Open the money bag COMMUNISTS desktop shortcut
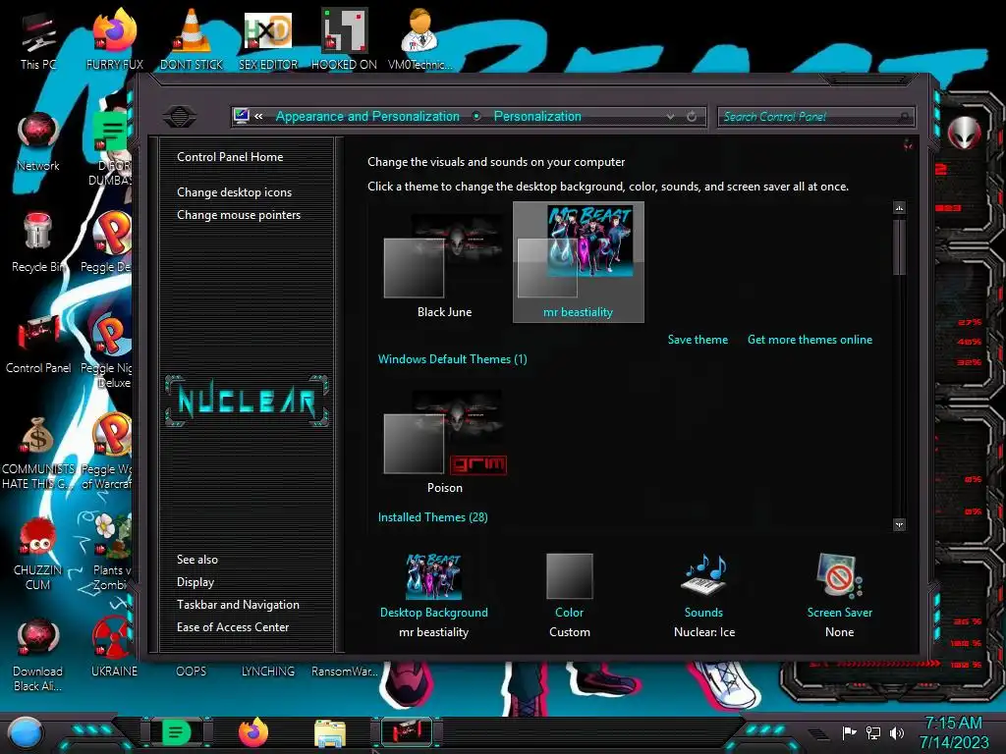Viewport: 1006px width, 754px height. click(x=38, y=454)
